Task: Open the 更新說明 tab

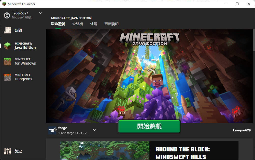Action: pos(111,24)
